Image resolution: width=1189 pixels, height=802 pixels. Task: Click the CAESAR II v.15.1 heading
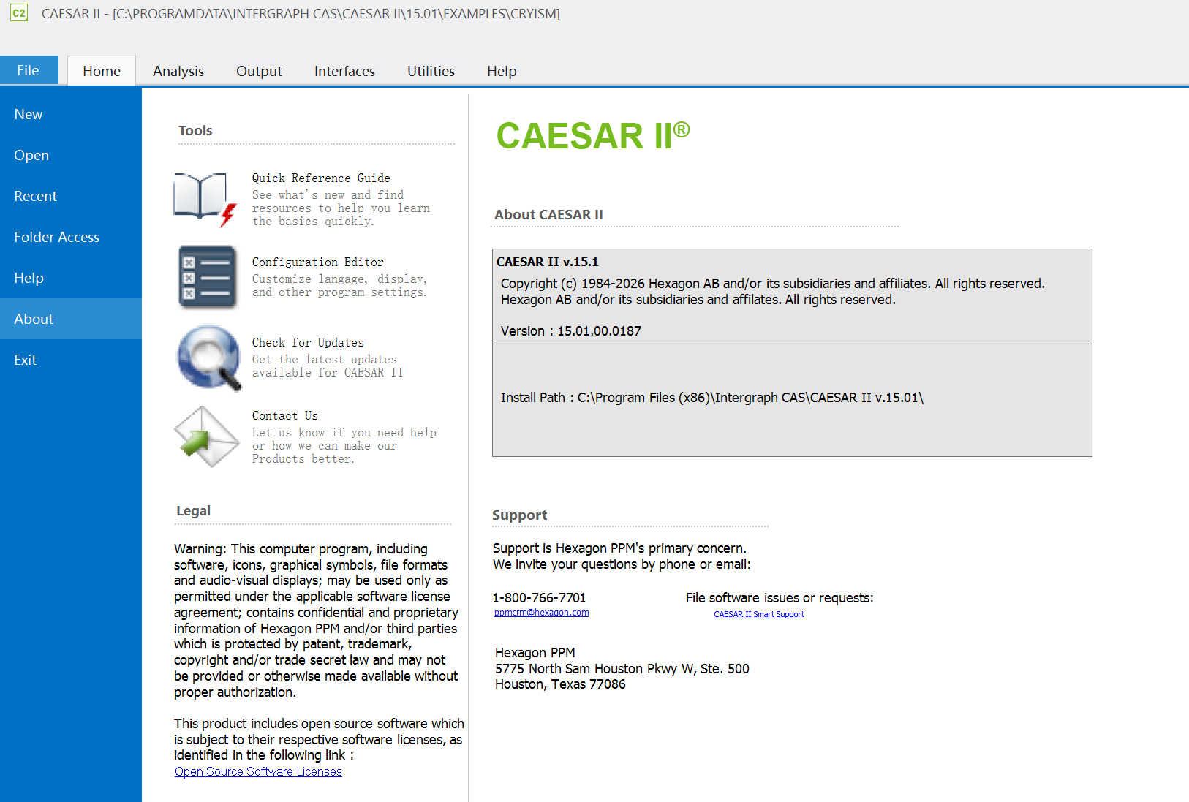click(548, 262)
